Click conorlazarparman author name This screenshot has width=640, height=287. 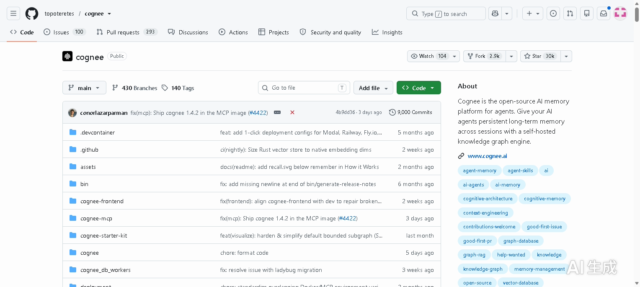(104, 113)
